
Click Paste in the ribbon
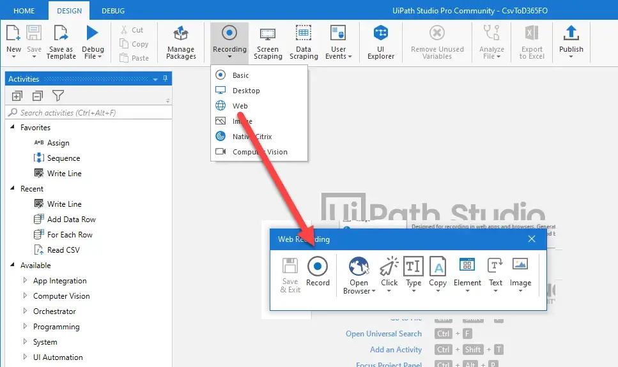(134, 58)
